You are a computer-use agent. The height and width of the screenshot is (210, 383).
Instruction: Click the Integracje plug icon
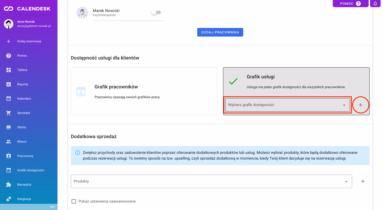[9, 199]
